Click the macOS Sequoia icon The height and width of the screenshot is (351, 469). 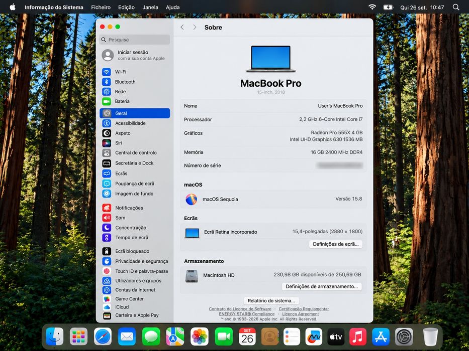191,199
